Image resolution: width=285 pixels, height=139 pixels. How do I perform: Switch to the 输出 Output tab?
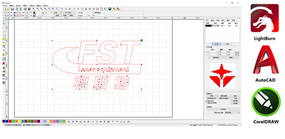(212, 20)
